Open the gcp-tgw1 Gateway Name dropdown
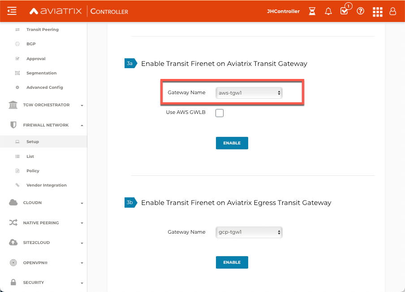 [x=249, y=232]
